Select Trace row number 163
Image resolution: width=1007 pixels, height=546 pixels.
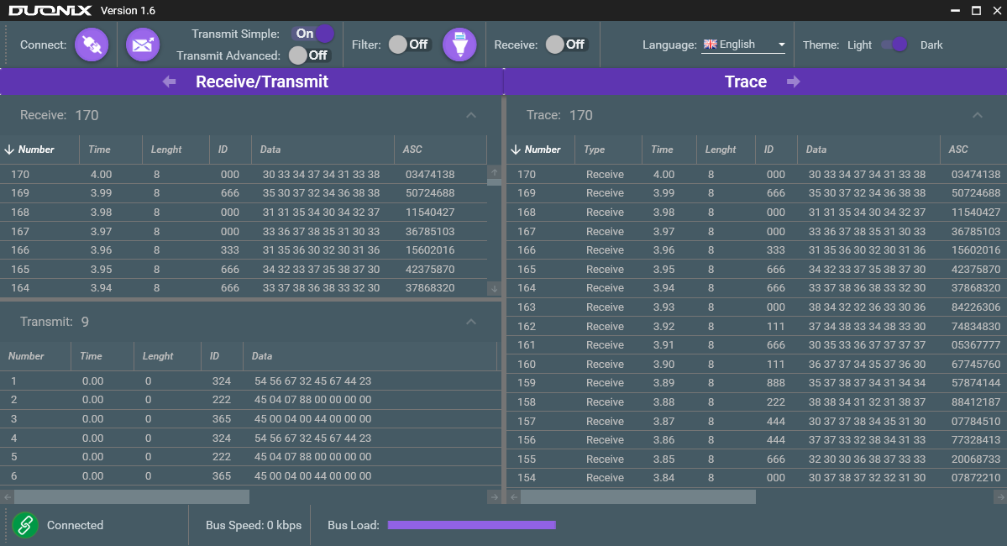(x=757, y=307)
